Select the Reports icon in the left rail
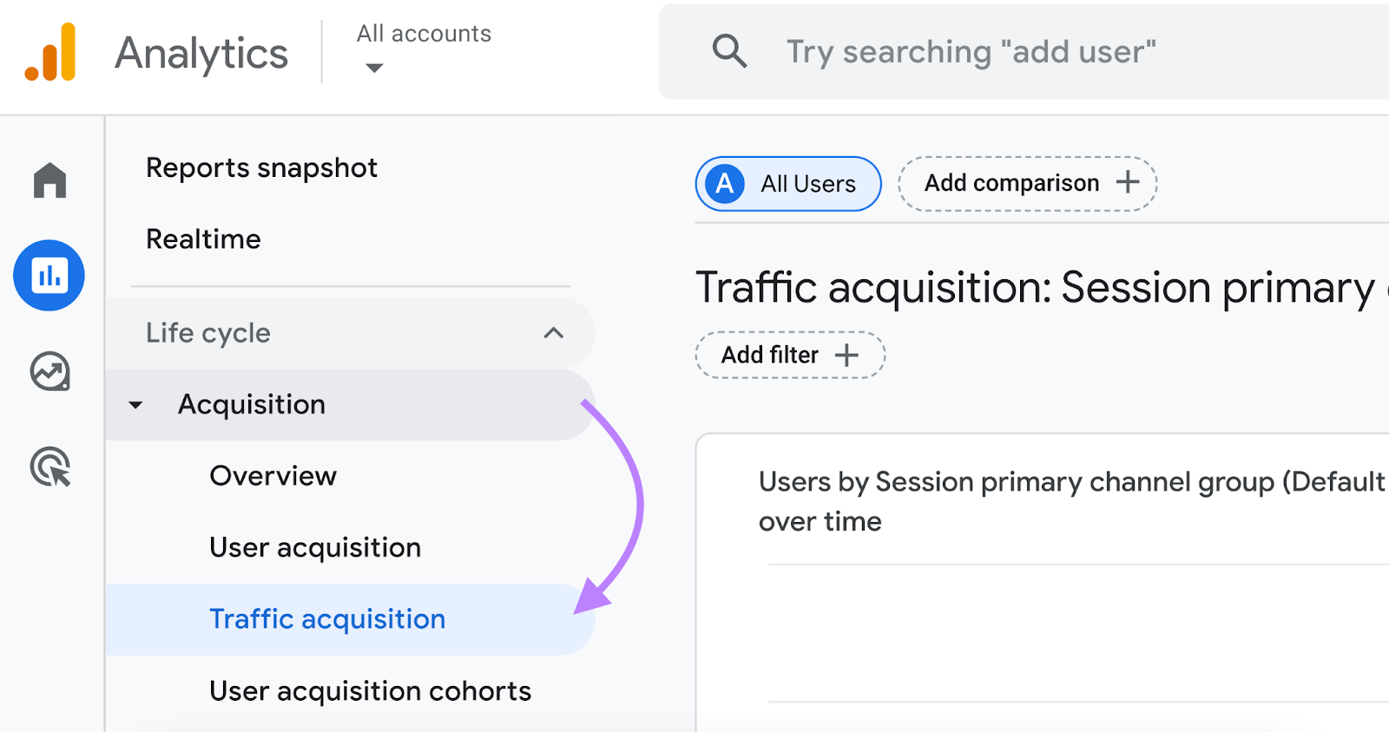Screen dimensions: 1389x732 (x=49, y=275)
